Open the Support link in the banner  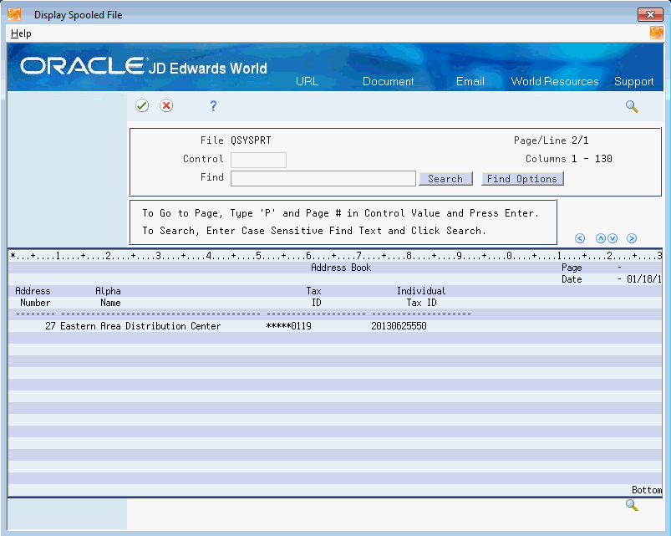[x=633, y=81]
